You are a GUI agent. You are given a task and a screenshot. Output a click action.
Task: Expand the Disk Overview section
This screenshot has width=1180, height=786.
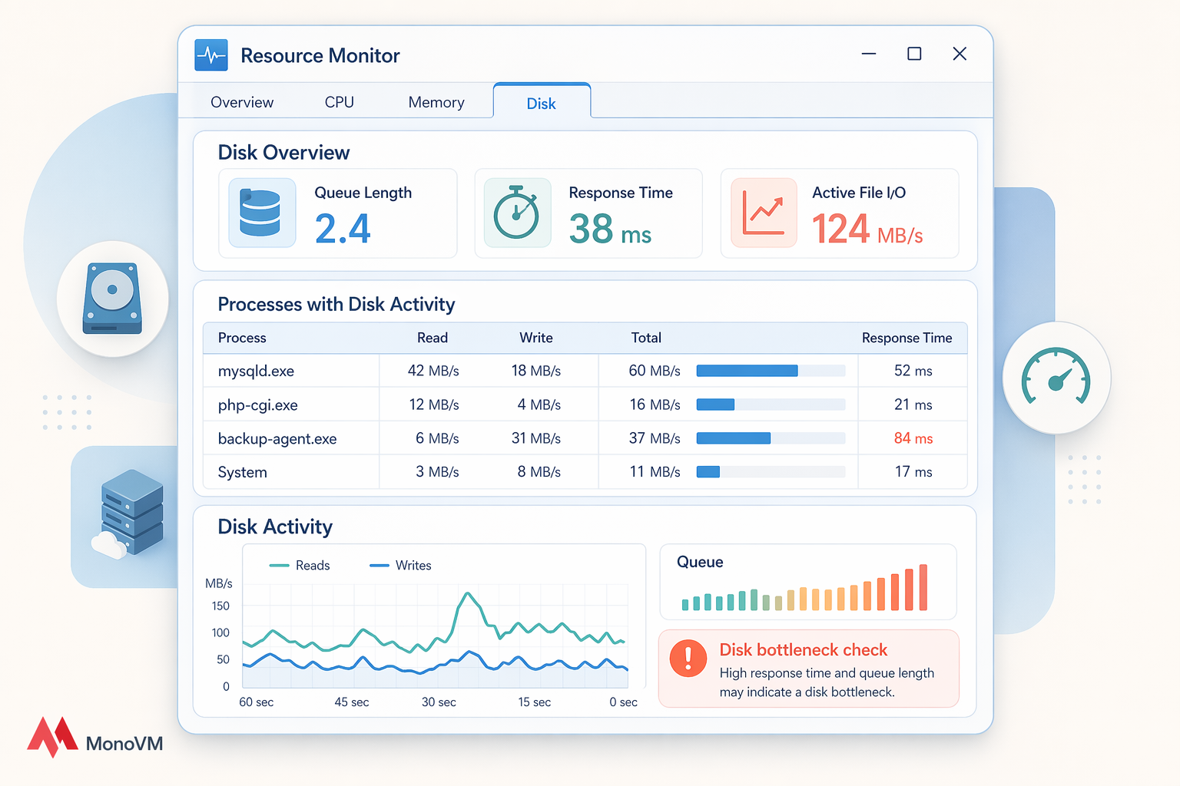pos(283,152)
